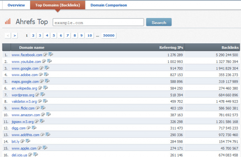Viewport: 241px width, 157px height.
Task: Open the digg.com domain link
Action: 19,128
